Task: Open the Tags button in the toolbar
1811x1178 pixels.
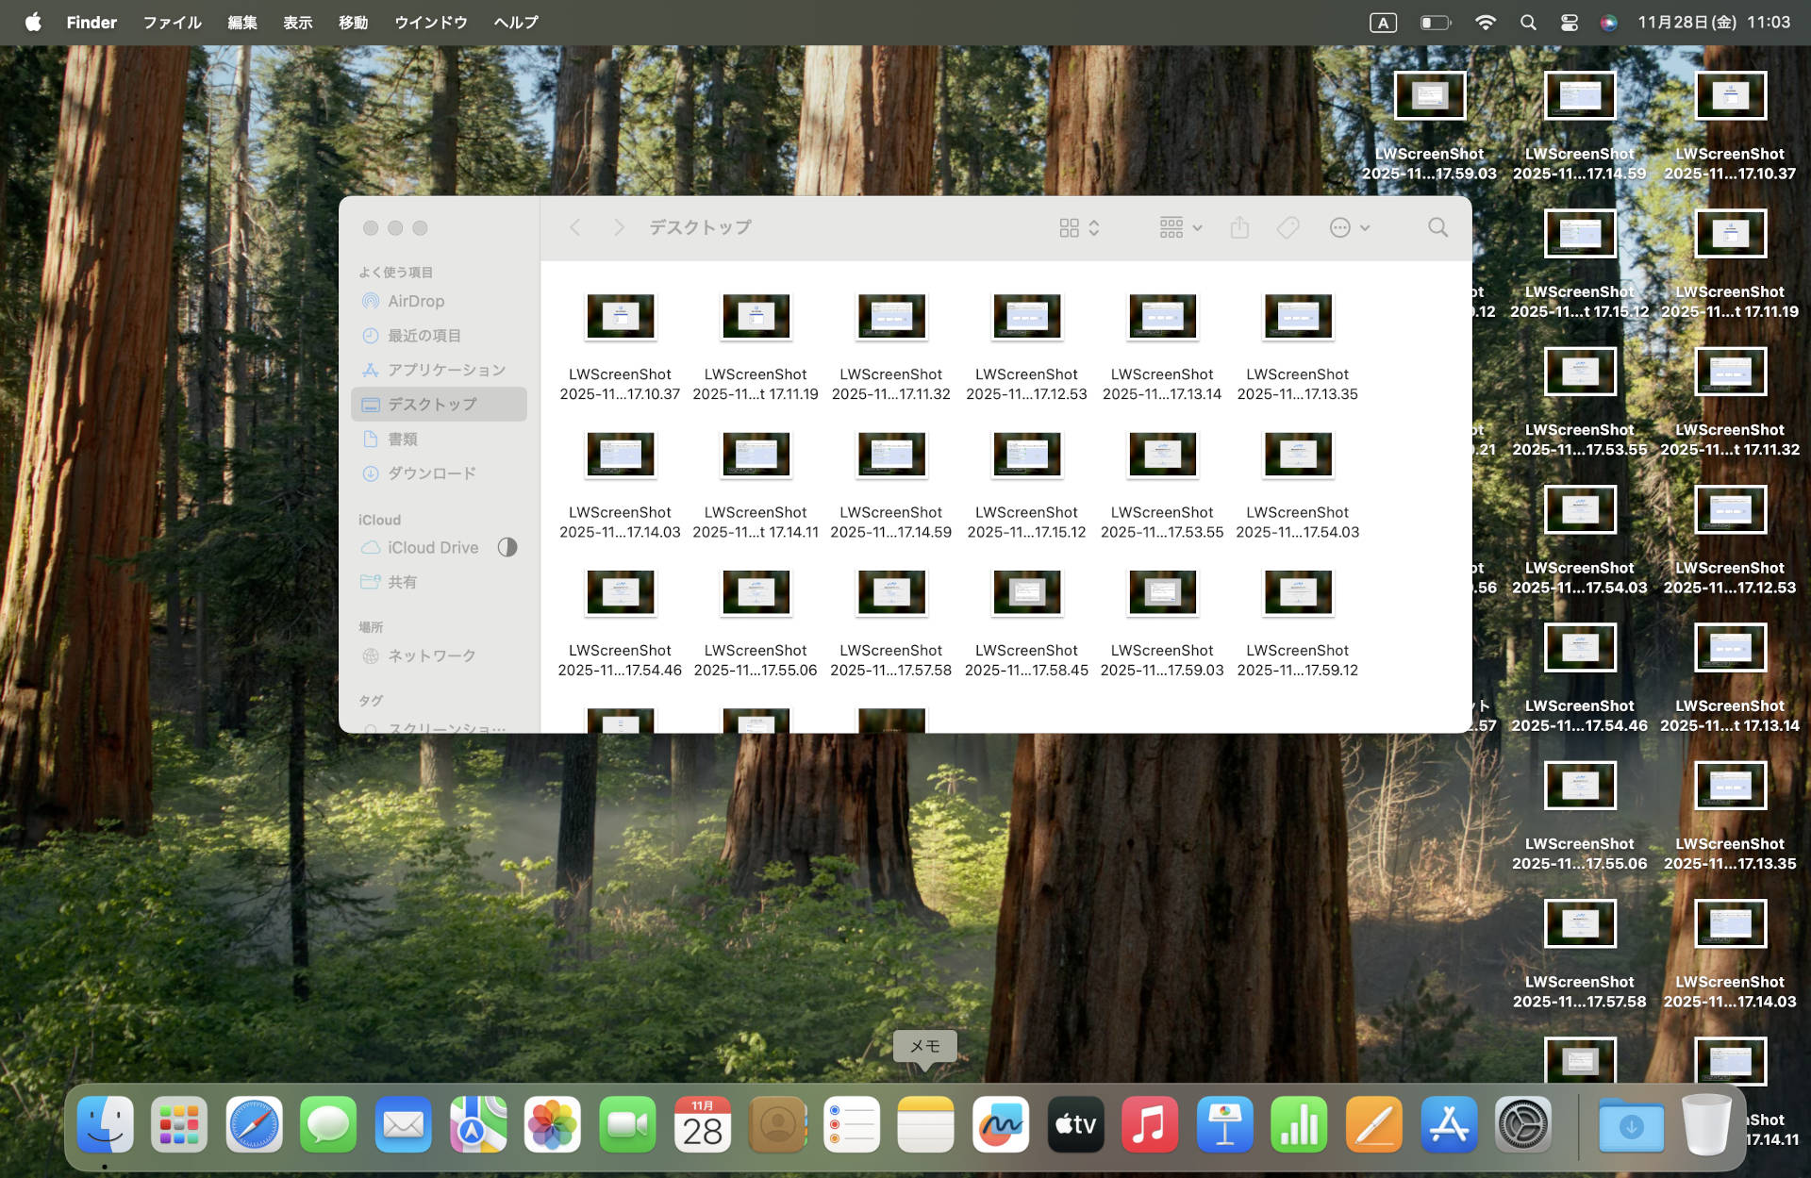Action: pos(1286,226)
